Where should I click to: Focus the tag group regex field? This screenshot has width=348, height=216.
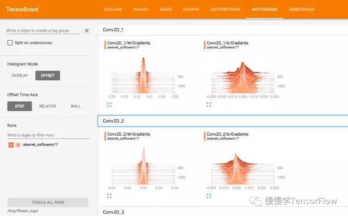point(42,30)
